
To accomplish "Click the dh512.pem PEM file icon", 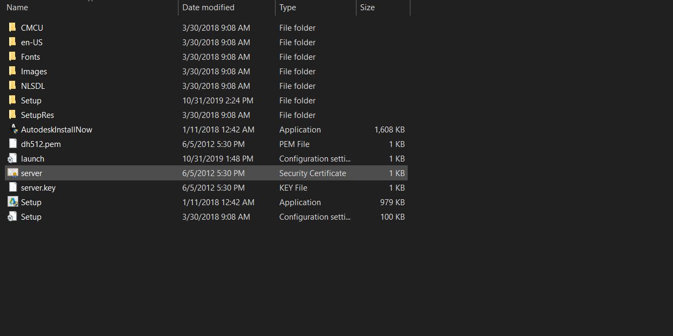I will (x=12, y=144).
